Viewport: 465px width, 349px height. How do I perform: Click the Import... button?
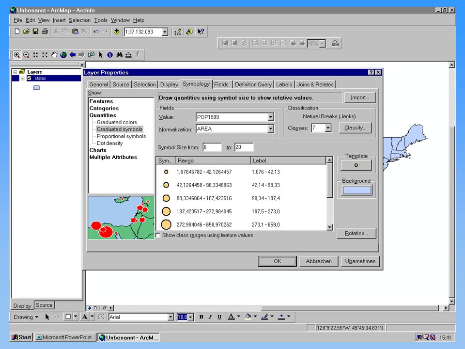pos(360,97)
